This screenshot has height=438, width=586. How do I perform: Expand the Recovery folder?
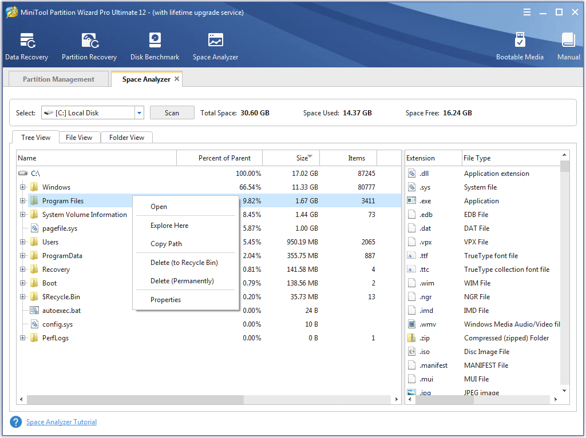[x=22, y=269]
